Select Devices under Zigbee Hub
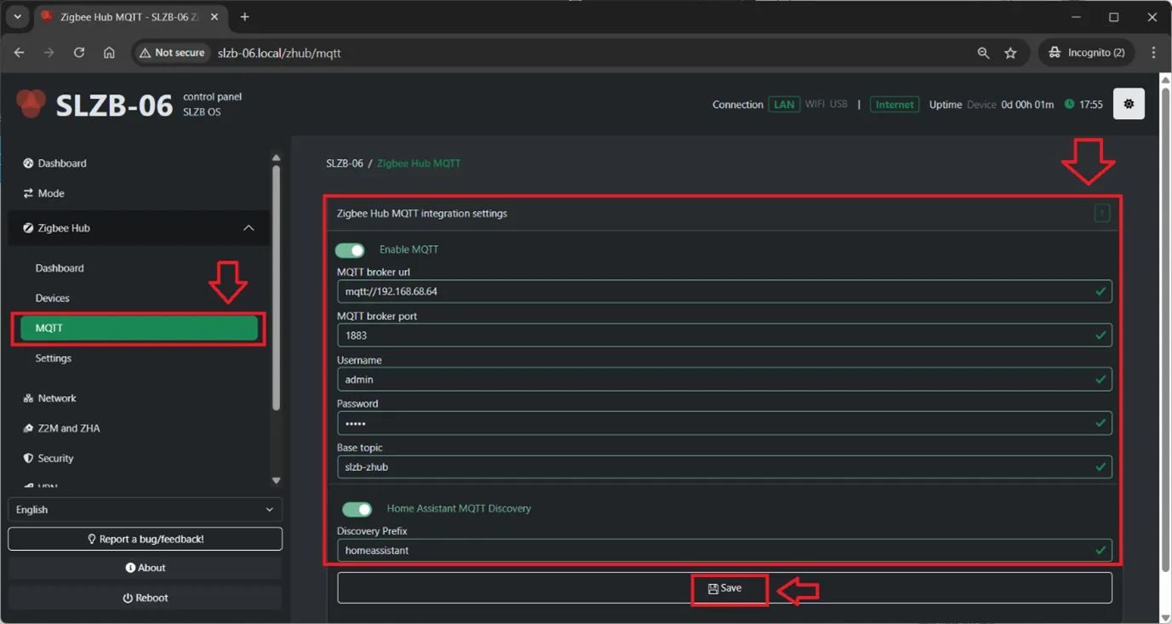Screen dimensions: 1172x624 [x=53, y=298]
